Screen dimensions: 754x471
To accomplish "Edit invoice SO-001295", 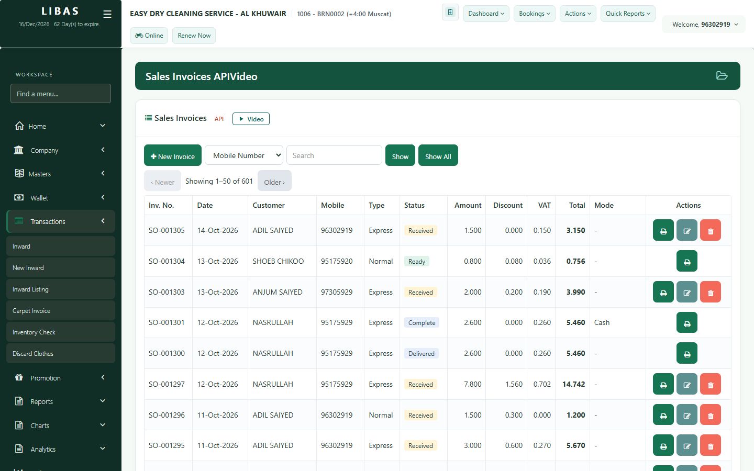I will tap(687, 445).
